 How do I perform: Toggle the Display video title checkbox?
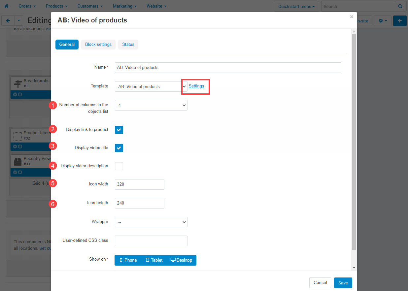pyautogui.click(x=119, y=148)
